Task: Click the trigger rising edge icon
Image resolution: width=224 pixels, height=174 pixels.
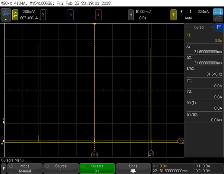Action: 181,12
